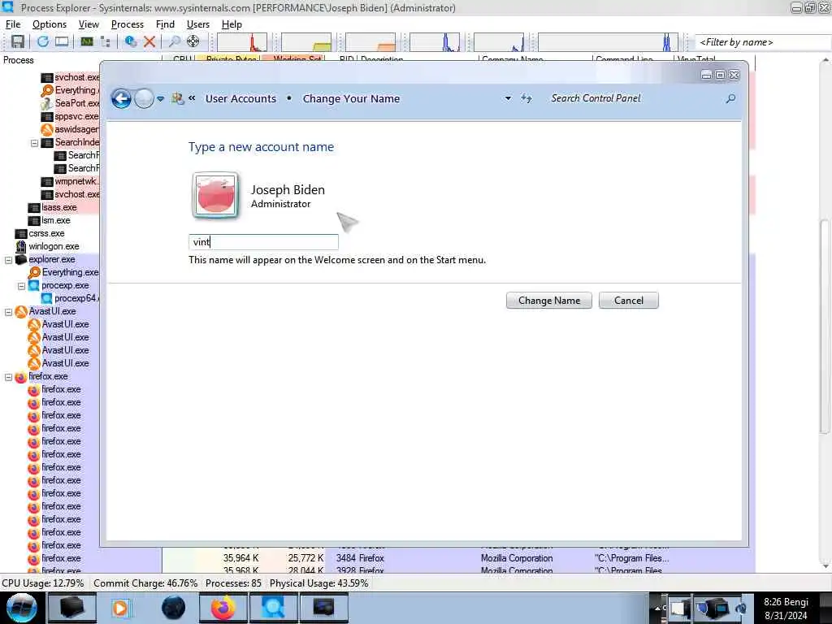Click the CPU Usage status bar entry
This screenshot has height=624, width=832.
pos(43,583)
